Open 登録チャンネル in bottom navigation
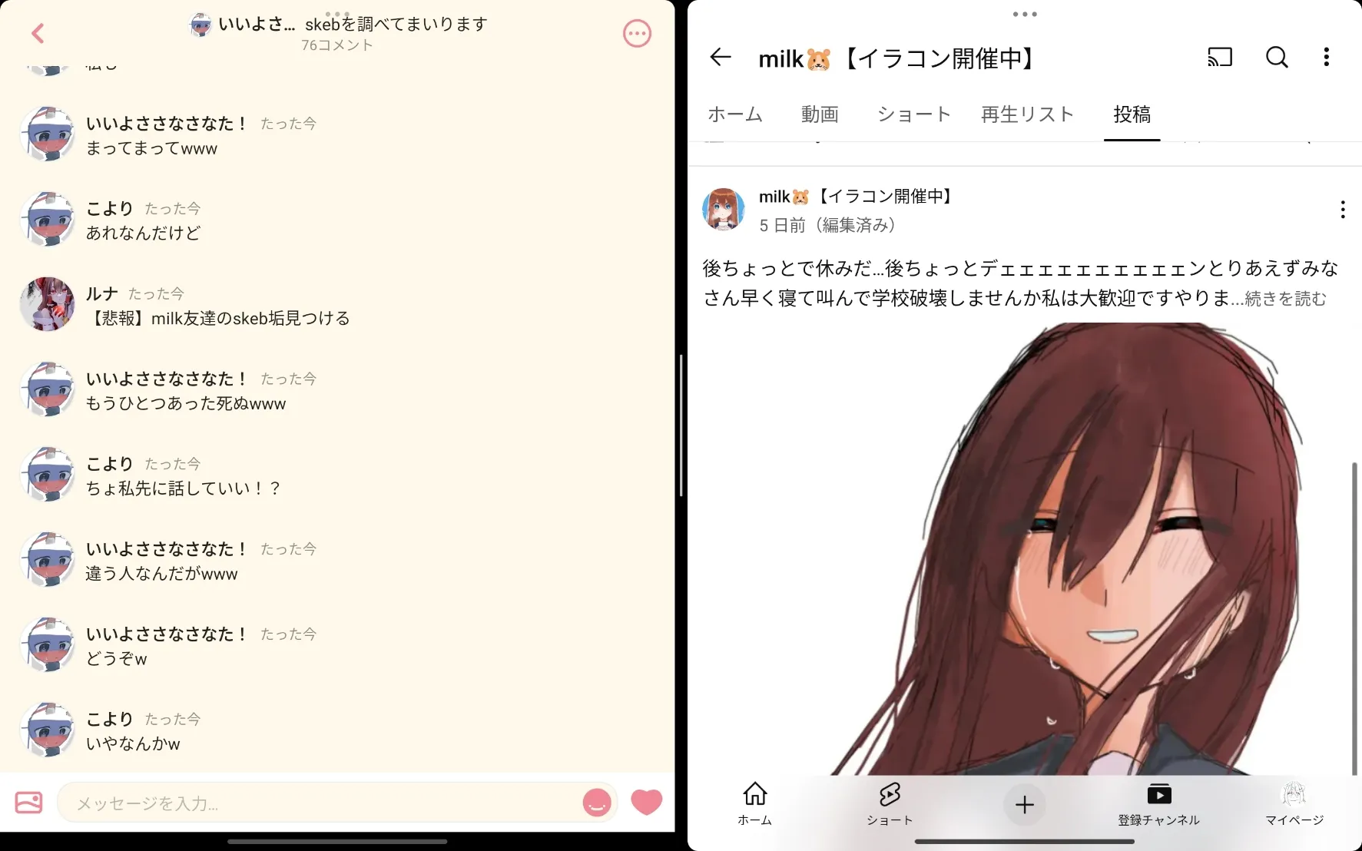Image resolution: width=1362 pixels, height=851 pixels. click(1158, 803)
